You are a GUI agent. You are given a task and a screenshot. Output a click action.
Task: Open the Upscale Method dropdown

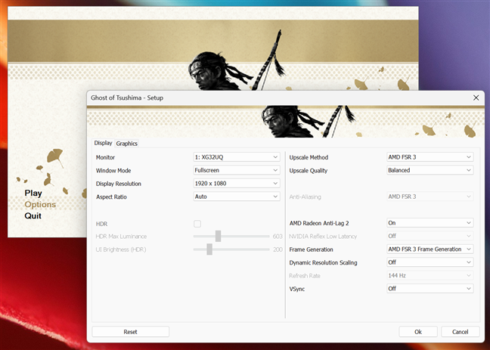[430, 157]
